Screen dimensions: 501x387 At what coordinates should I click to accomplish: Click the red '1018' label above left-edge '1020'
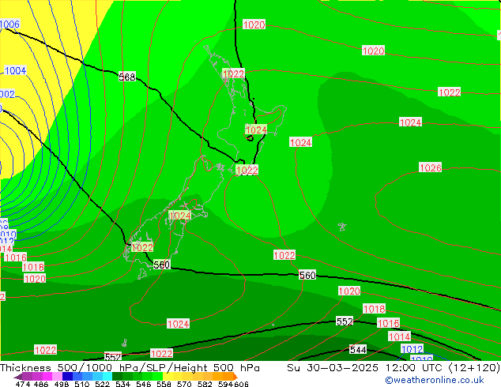[x=33, y=267]
